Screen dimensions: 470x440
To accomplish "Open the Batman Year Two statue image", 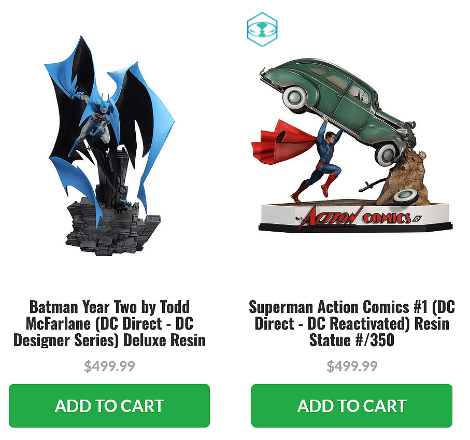I will 109,146.
